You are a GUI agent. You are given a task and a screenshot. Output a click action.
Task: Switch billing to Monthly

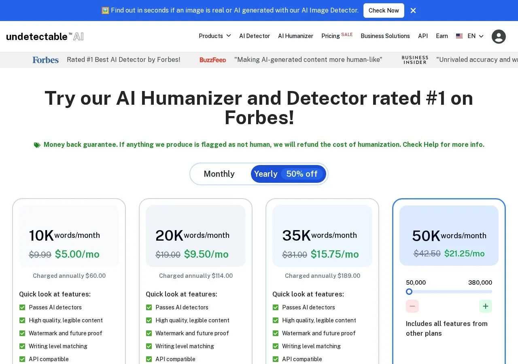[x=219, y=174]
